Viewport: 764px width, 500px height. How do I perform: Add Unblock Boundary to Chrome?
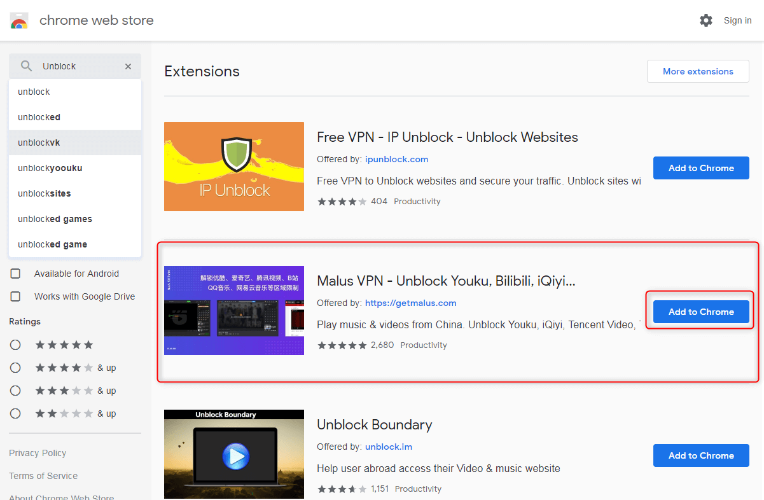point(701,455)
